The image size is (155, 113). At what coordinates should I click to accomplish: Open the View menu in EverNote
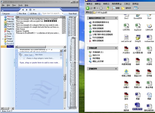(14, 5)
